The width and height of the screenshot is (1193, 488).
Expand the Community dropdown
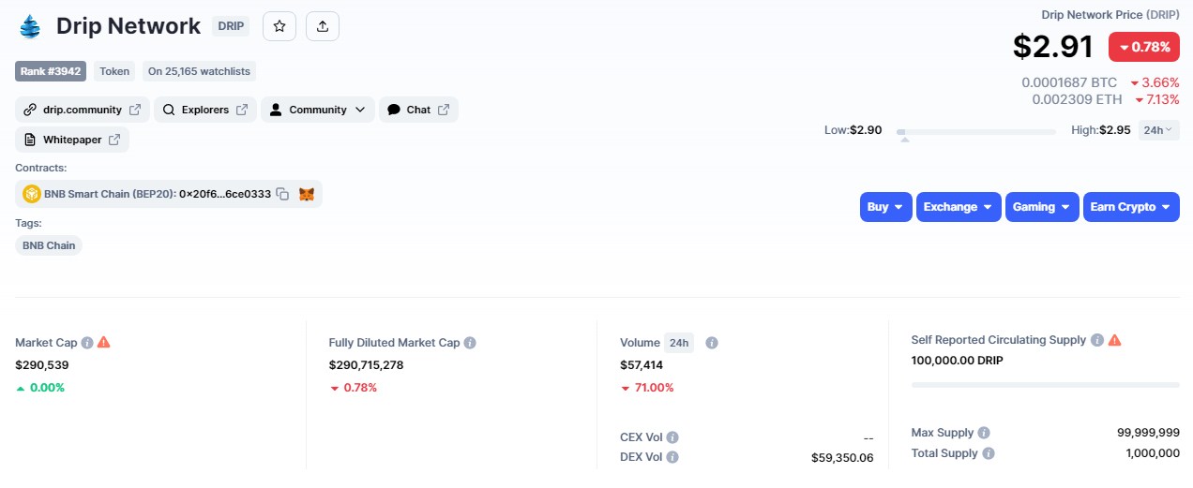coord(317,110)
